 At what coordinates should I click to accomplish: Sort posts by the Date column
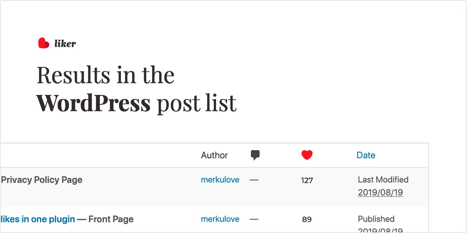coord(366,155)
